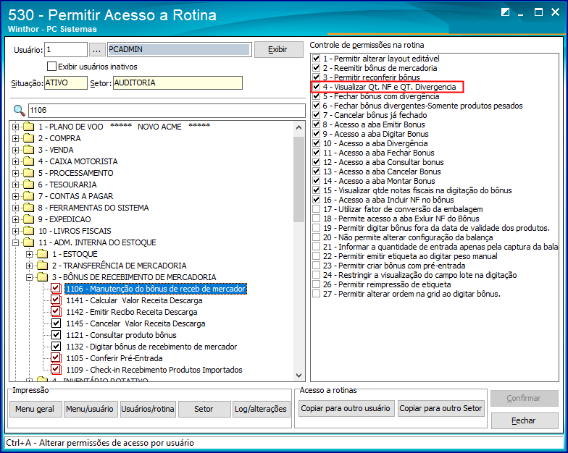Toggle access checkbox for routine 1141

56,300
